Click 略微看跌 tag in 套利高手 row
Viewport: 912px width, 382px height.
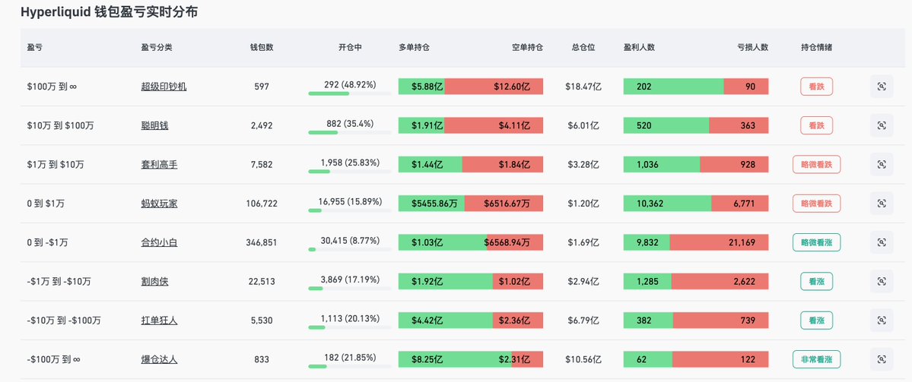pos(817,164)
